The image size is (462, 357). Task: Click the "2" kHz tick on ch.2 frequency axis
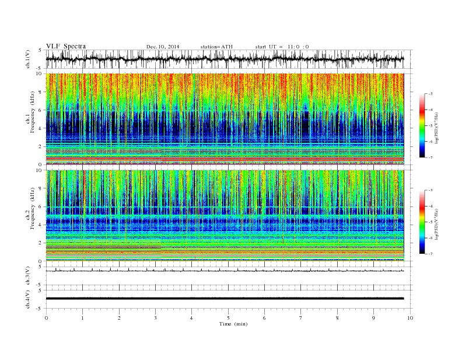[x=41, y=243]
